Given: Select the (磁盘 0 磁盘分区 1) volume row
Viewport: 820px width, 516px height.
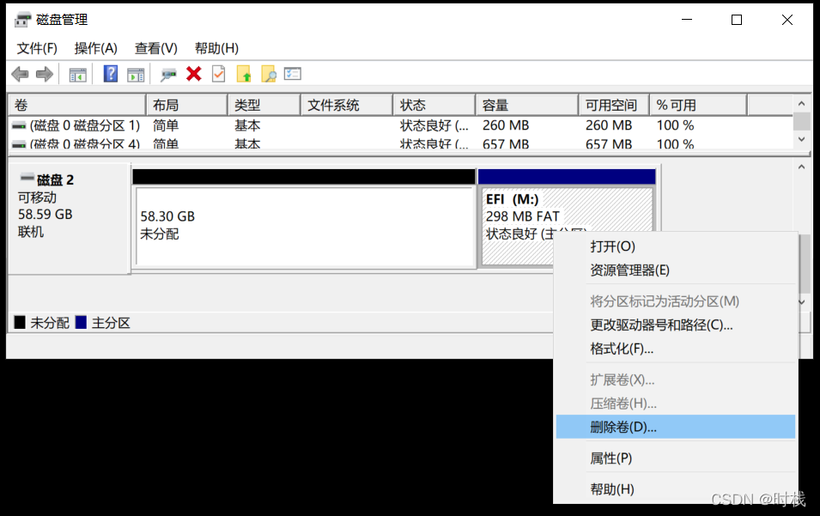Looking at the screenshot, I should point(401,125).
